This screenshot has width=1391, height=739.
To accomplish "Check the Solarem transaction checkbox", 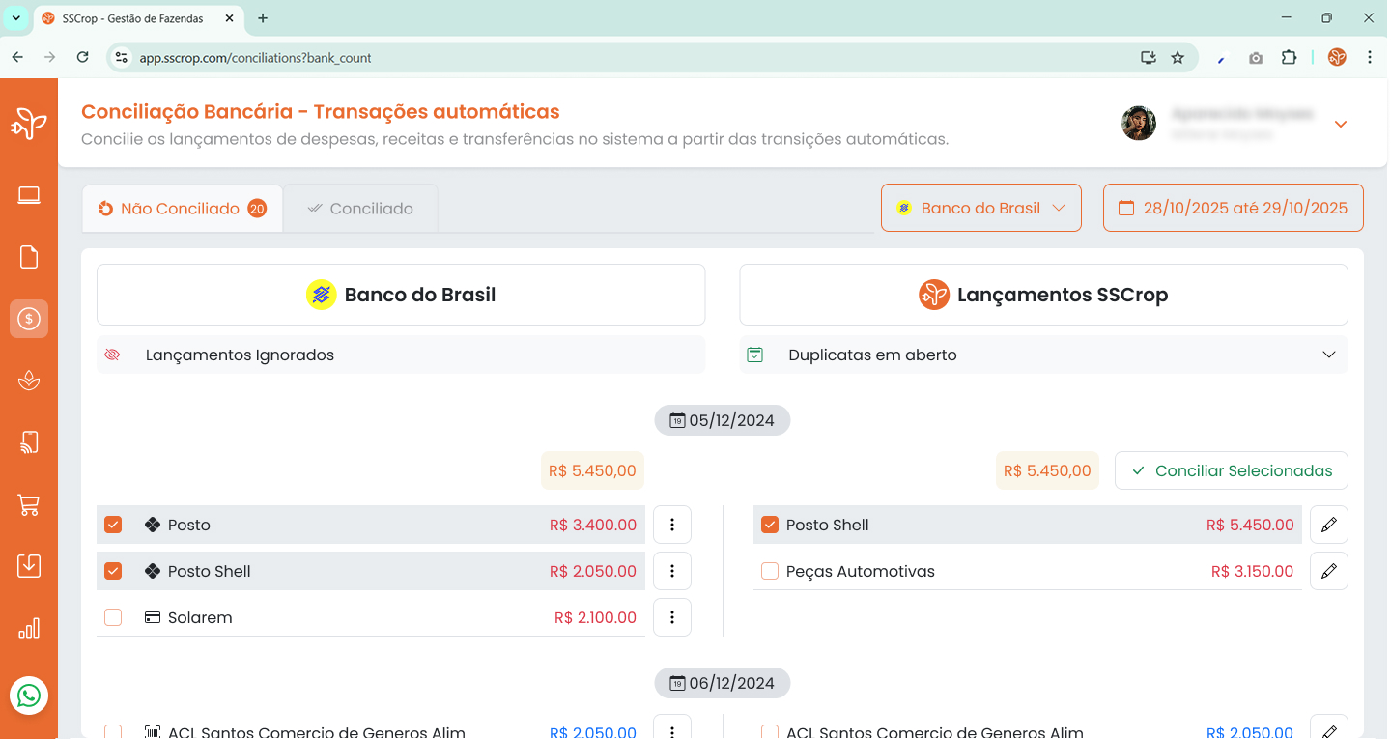I will (x=113, y=616).
